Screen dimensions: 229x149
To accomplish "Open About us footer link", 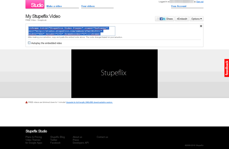I will 77,137.
